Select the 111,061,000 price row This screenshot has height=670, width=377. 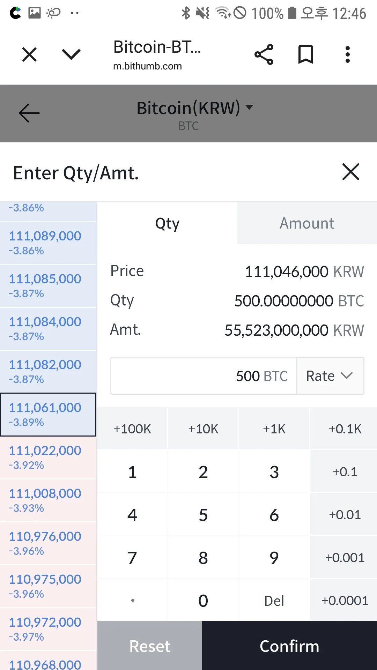tap(48, 414)
